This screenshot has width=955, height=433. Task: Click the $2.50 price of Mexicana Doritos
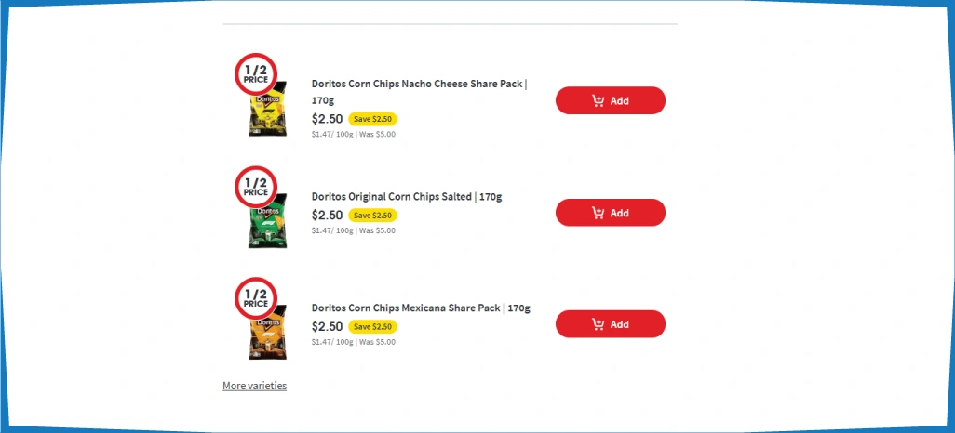point(327,327)
